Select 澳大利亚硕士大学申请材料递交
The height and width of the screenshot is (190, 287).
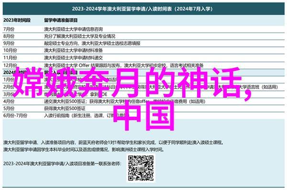73,58
